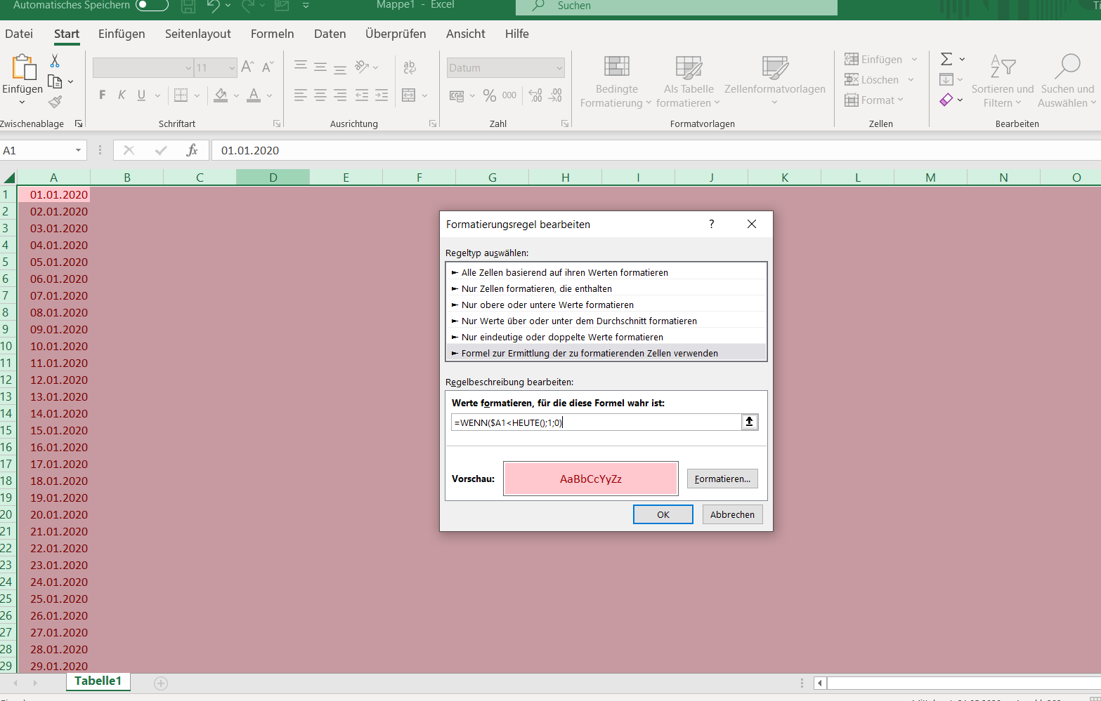
Task: Click the decrease font size icon
Action: 268,67
